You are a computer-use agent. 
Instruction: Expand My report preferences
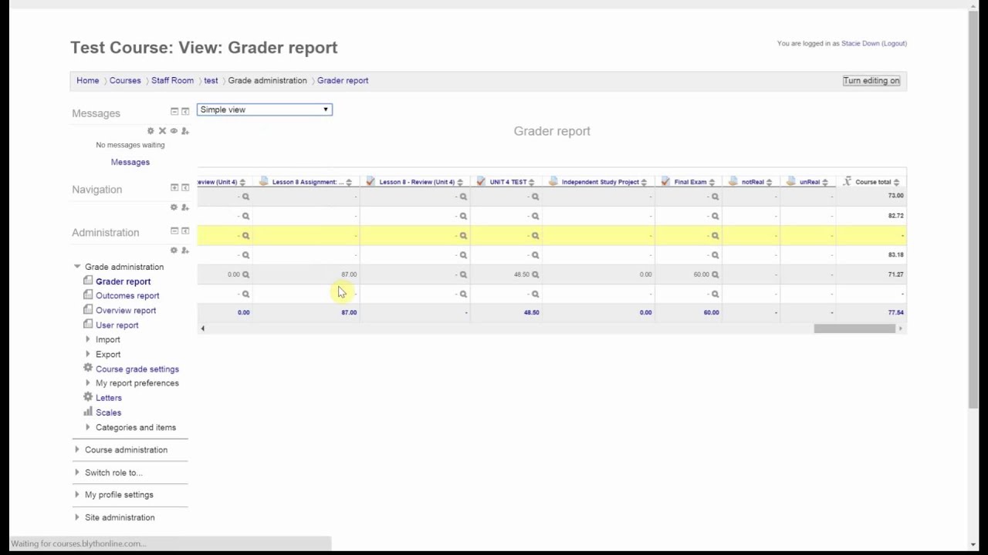point(88,383)
